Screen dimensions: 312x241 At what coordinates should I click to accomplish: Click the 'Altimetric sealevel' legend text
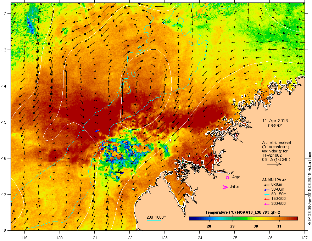(x=277, y=142)
